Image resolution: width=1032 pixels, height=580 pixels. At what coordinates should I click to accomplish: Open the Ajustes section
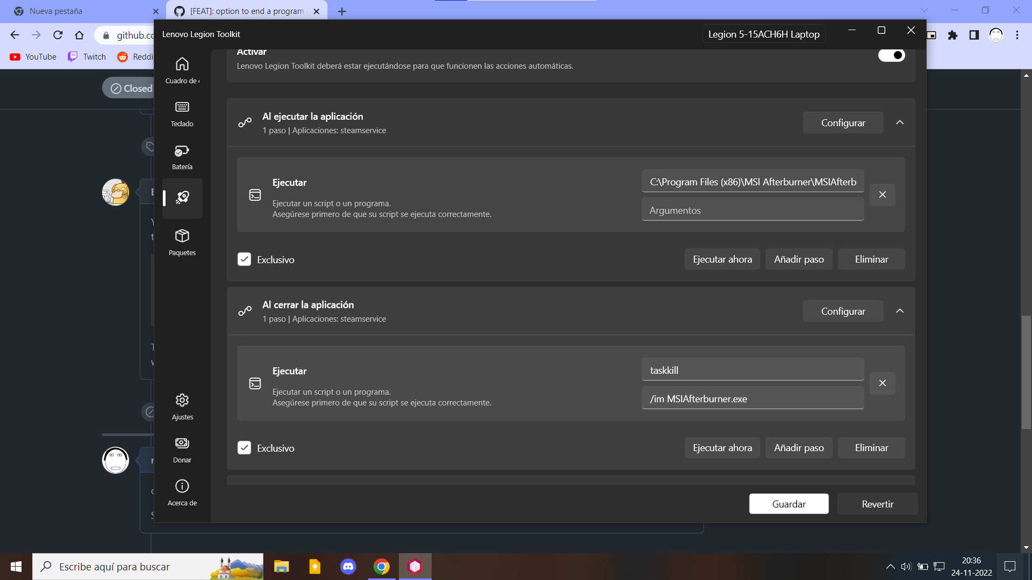182,405
